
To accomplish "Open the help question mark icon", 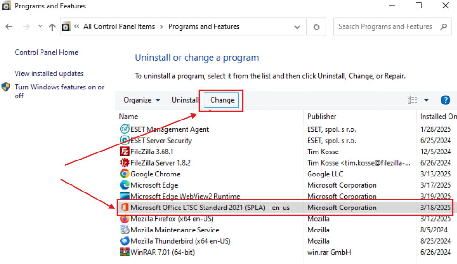I will [445, 100].
